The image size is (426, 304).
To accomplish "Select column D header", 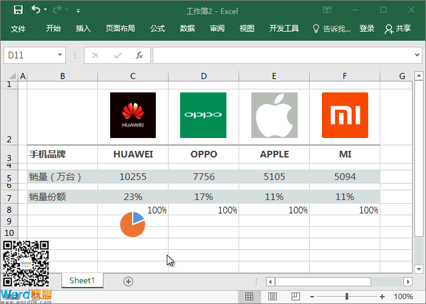I will pos(203,76).
